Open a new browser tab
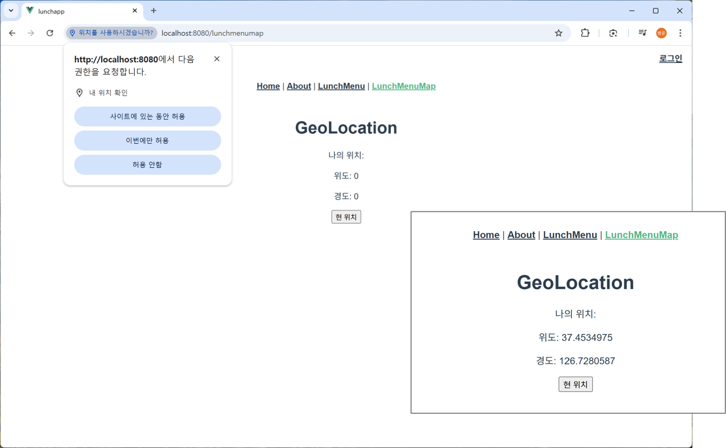This screenshot has width=726, height=448. [154, 11]
